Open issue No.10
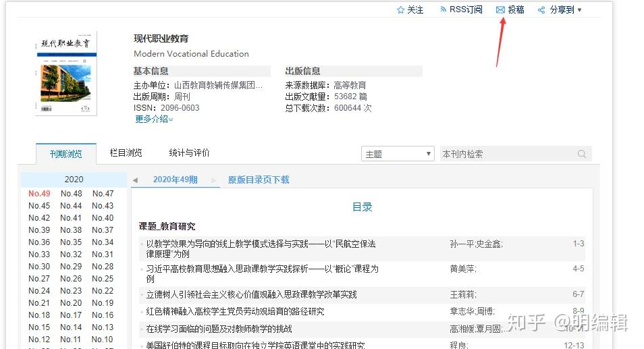644x349 pixels. (x=102, y=340)
